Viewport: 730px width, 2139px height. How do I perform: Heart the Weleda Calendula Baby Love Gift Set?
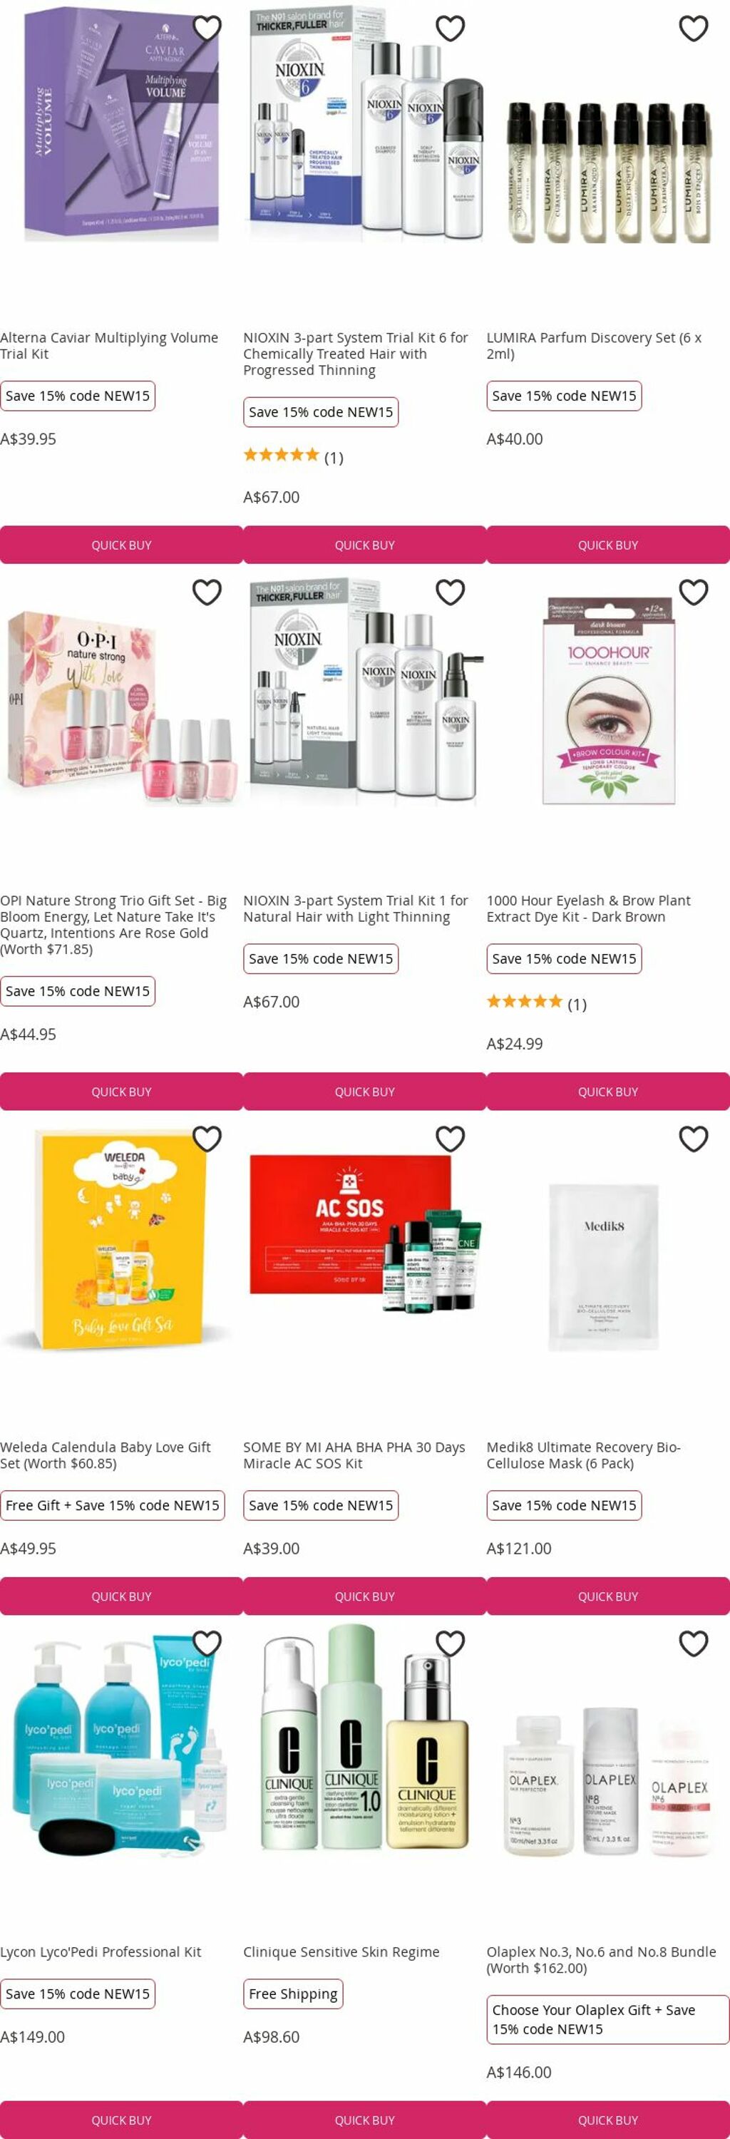(x=207, y=1139)
